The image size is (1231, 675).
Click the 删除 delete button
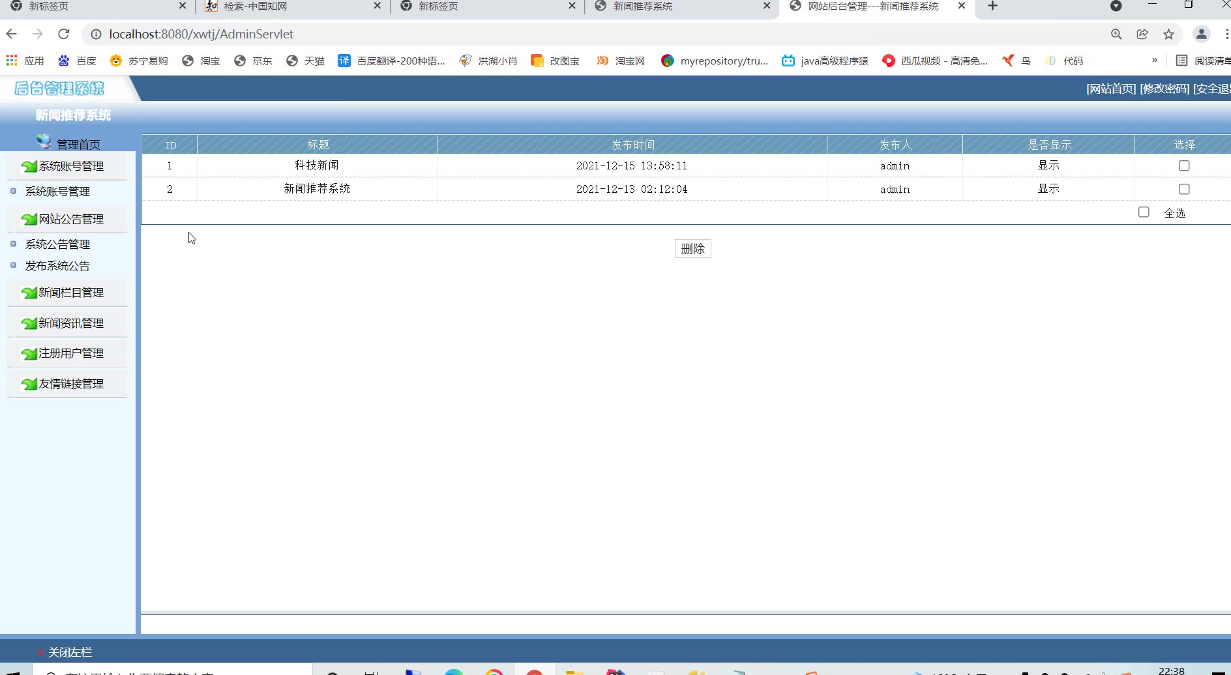click(692, 248)
